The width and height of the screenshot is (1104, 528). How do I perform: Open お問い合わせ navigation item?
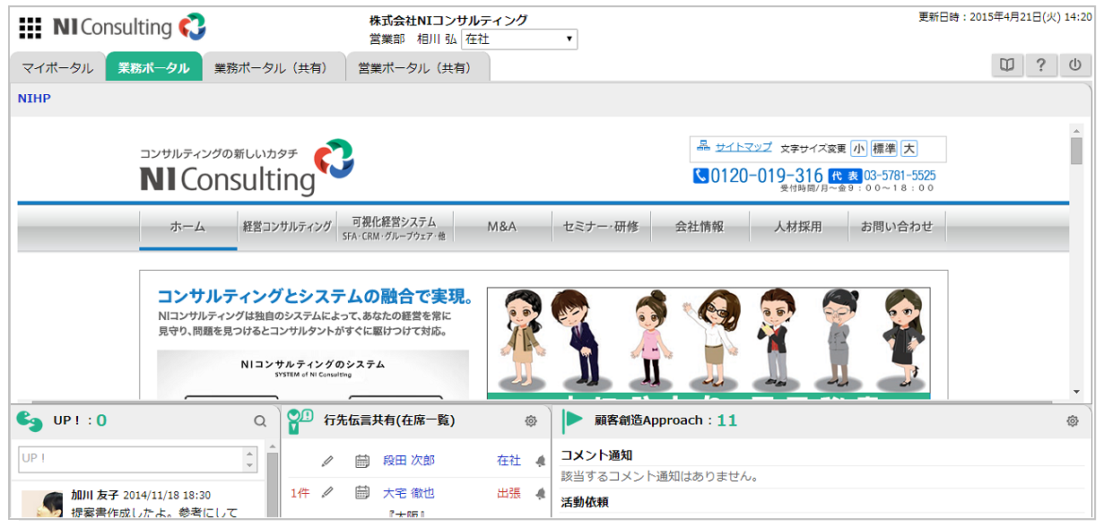coord(897,227)
